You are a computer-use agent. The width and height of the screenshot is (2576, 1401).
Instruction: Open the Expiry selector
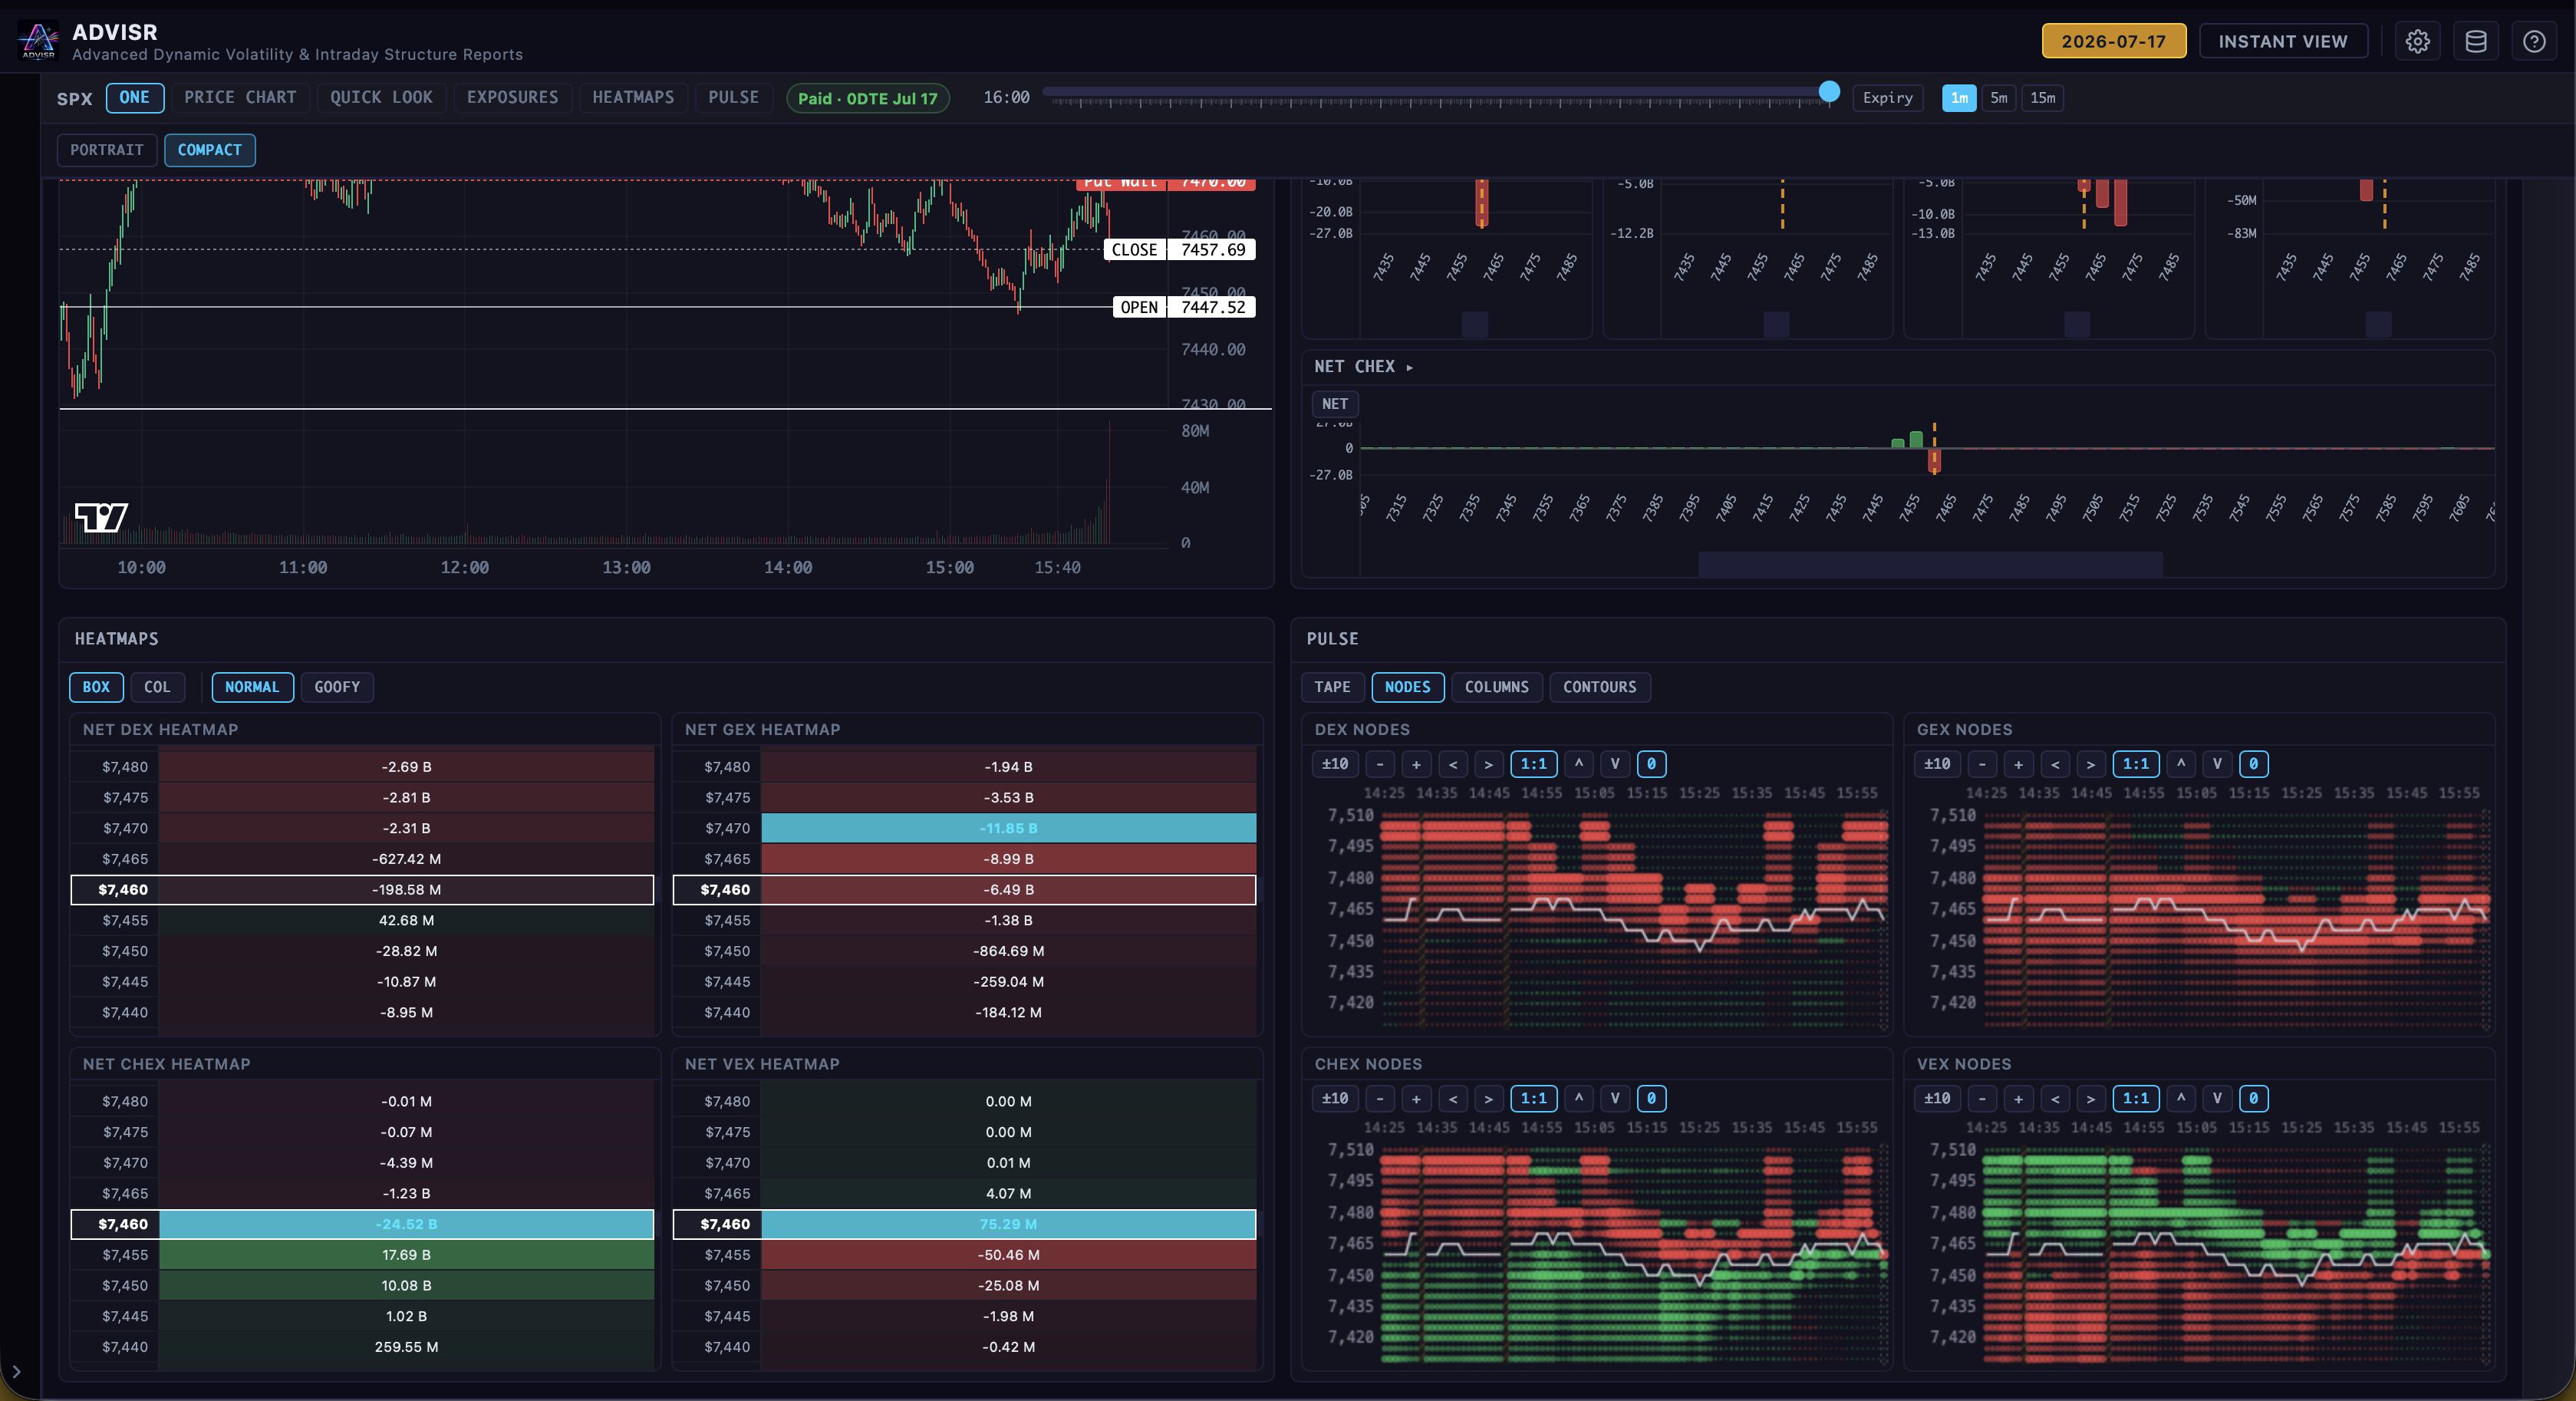1887,98
